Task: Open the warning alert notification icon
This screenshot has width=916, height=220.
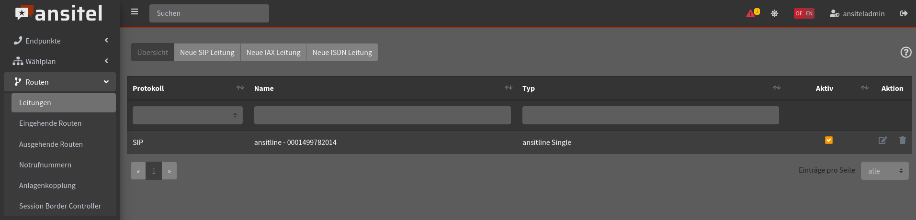Action: point(751,13)
